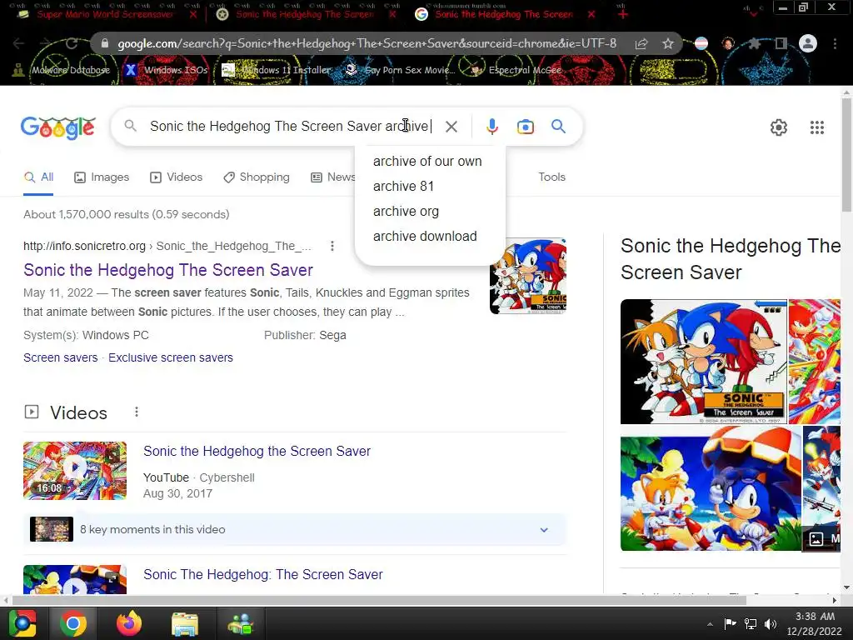853x640 pixels.
Task: Switch to the Videos results tab
Action: coord(177,177)
